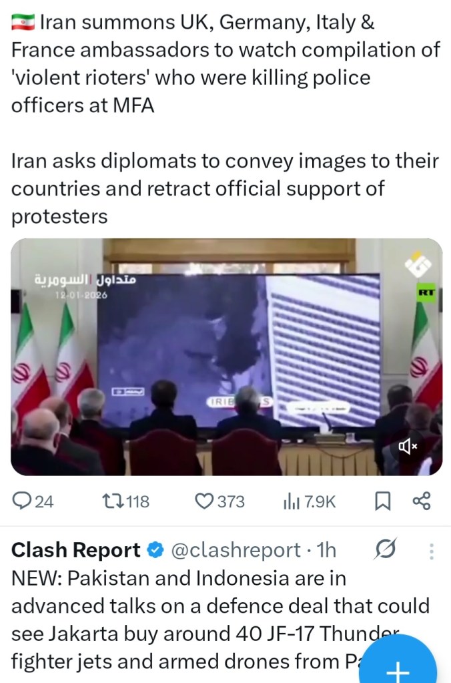Open replies on the Iran tweet
Viewport: 451px width, 683px height.
click(x=33, y=501)
